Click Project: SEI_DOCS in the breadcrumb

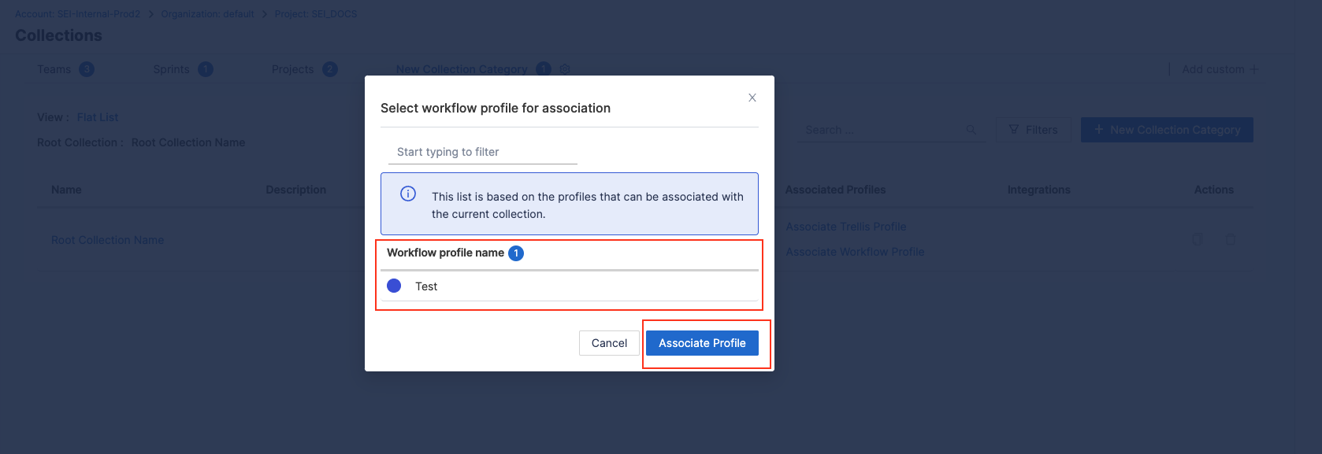316,14
